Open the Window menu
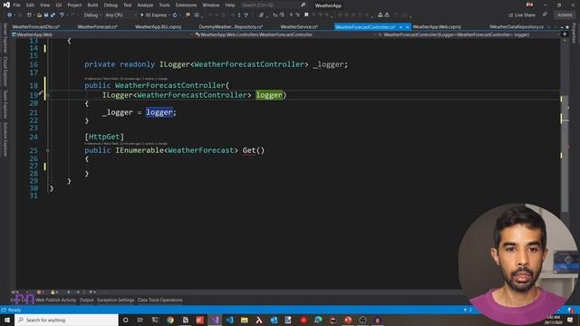580x326 pixels. point(211,5)
